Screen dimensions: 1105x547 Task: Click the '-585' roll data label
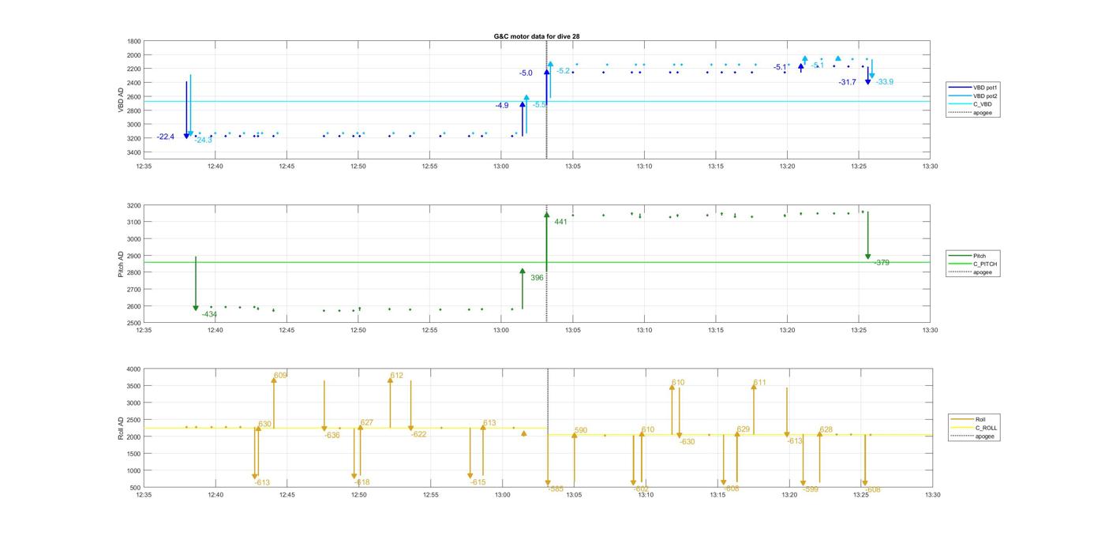[x=556, y=489]
